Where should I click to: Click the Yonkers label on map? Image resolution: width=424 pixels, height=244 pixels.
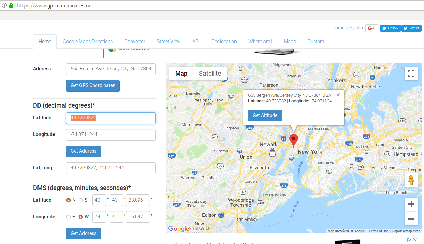336,81
